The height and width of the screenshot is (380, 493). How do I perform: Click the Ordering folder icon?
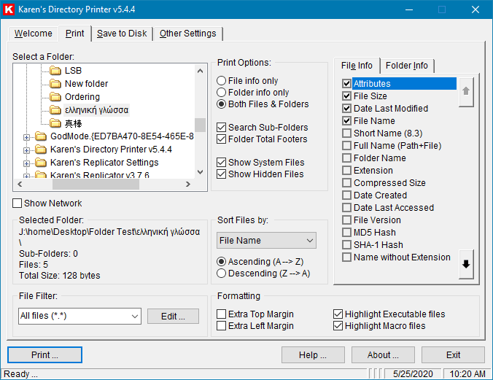55,97
